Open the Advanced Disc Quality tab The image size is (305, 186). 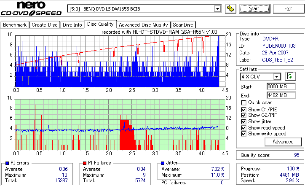pos(143,25)
